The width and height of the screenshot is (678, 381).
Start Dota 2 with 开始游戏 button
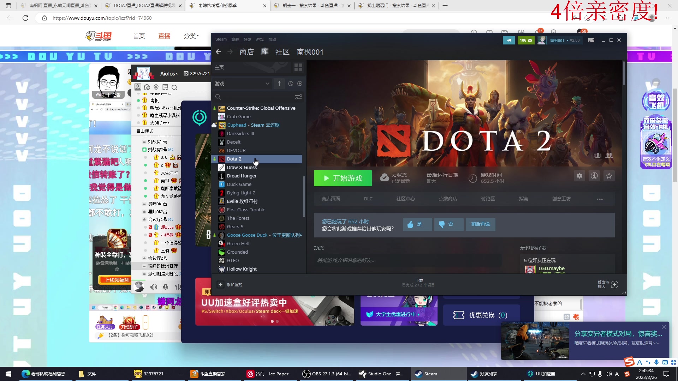[343, 178]
